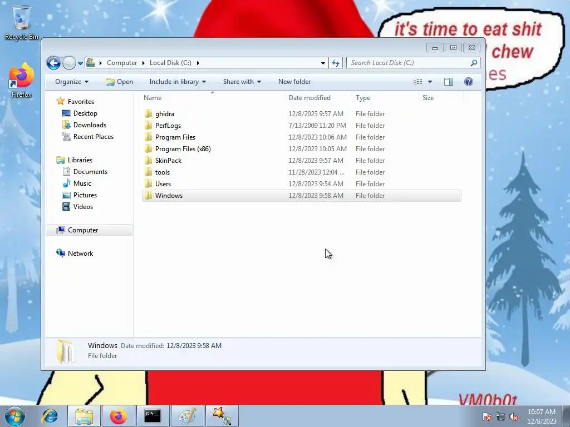Screen dimensions: 570x427
Task: Open the Documents library
Action: (90, 172)
